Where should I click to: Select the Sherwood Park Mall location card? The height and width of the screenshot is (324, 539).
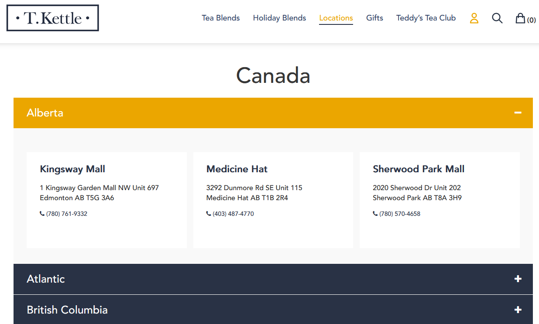[439, 200]
